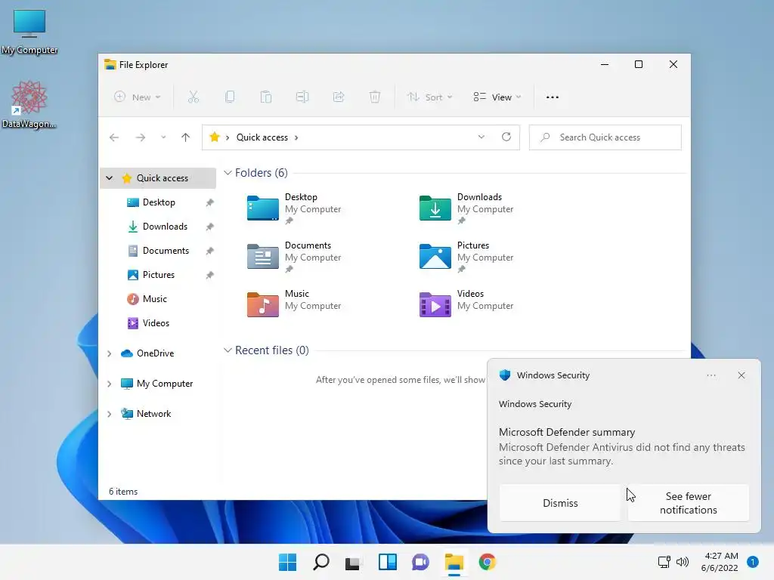Viewport: 774px width, 580px height.
Task: Expand the OneDrive tree node
Action: pyautogui.click(x=109, y=353)
